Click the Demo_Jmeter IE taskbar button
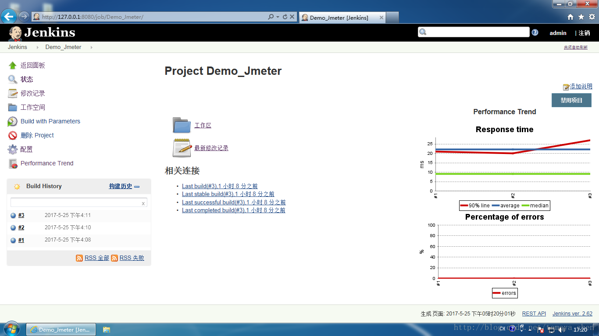The image size is (599, 336). click(x=61, y=329)
